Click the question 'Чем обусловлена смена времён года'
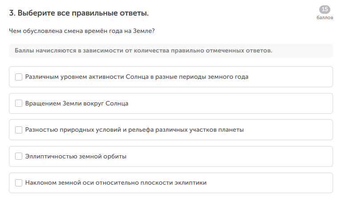Screen dimensions: 349x202 click(81, 31)
